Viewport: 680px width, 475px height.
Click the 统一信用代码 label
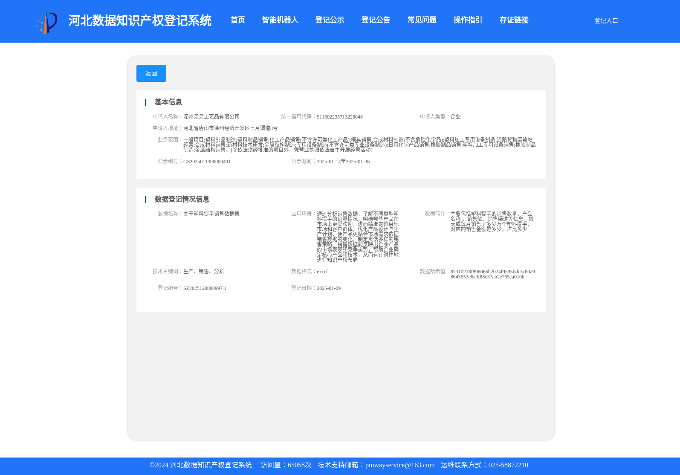click(298, 116)
